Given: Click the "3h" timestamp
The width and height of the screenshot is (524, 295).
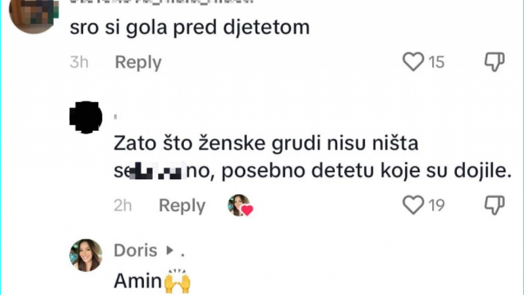Looking at the screenshot, I should (79, 62).
